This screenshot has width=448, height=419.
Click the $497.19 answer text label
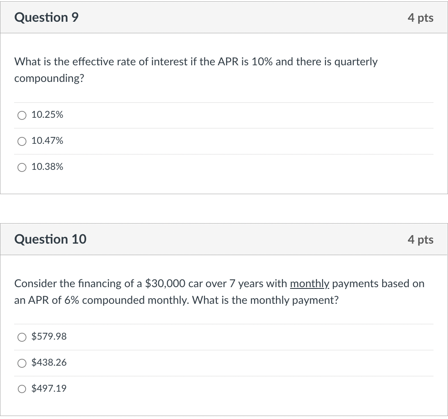coord(49,388)
